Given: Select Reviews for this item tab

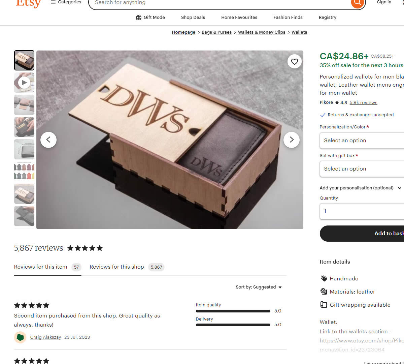Looking at the screenshot, I should (x=47, y=267).
